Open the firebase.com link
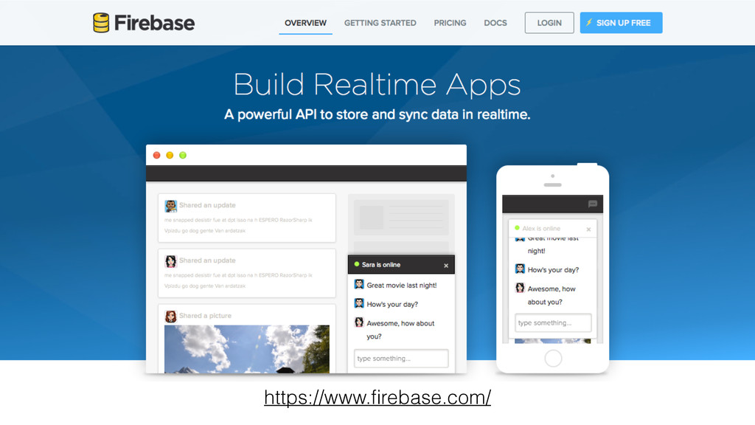Viewport: 755px width, 425px height. point(377,398)
